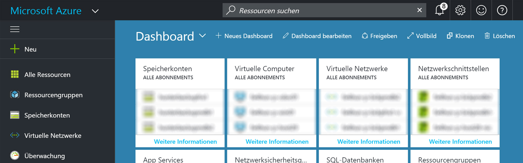Click the feedback smiley icon

pyautogui.click(x=481, y=10)
